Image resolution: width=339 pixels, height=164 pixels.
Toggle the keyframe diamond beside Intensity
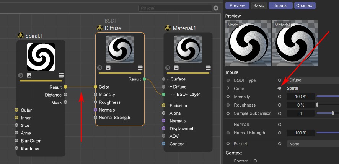point(228,97)
